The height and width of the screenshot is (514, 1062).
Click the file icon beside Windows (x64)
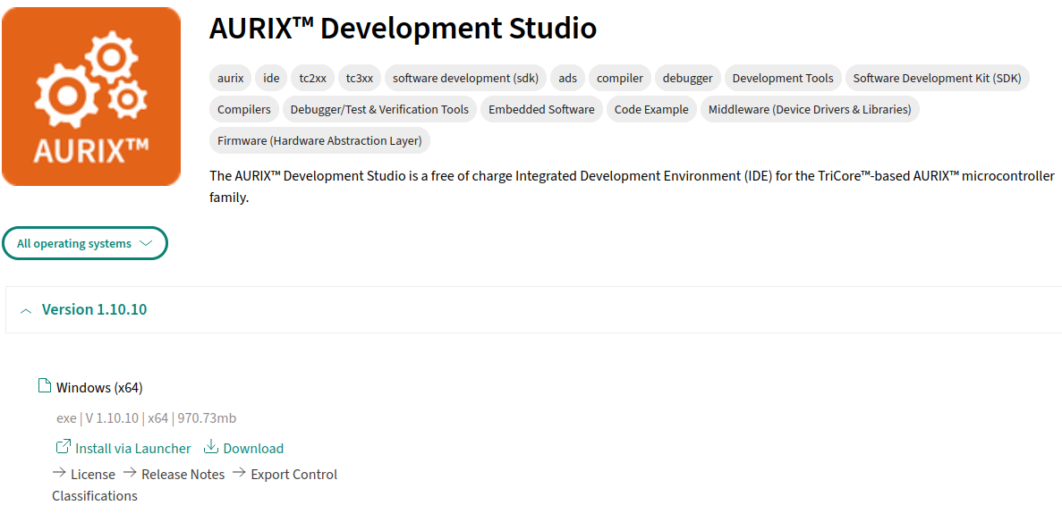[45, 387]
